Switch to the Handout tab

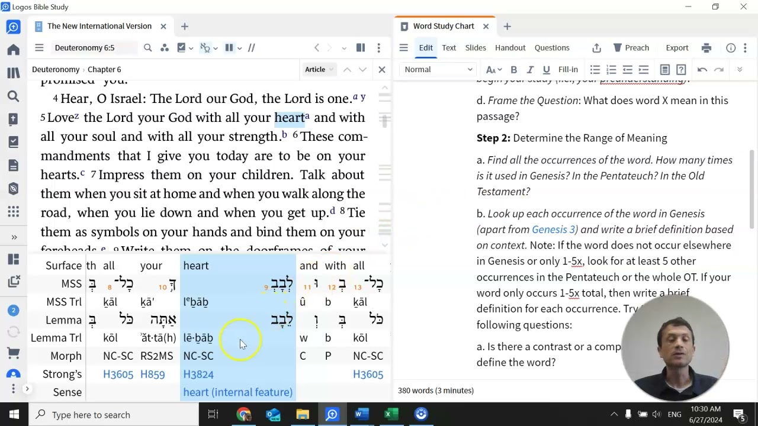click(x=510, y=48)
